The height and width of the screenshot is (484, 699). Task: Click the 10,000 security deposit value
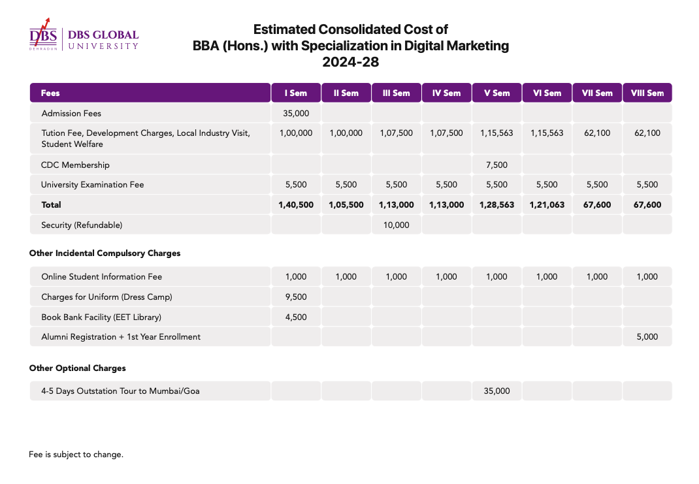(397, 225)
